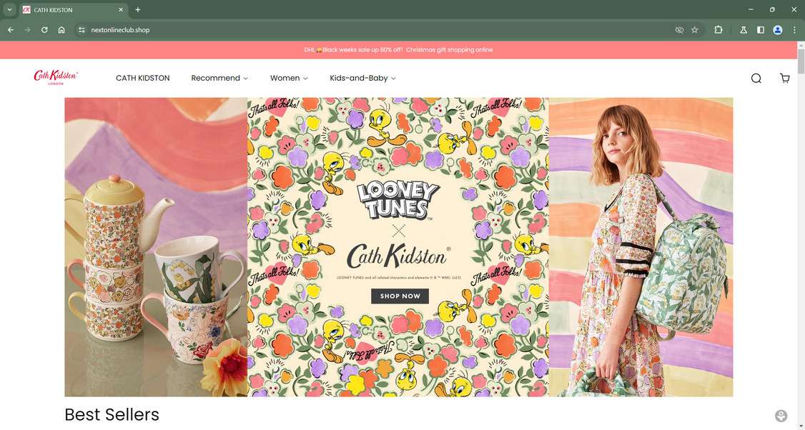Bookmark this page with star icon
The image size is (805, 430).
[695, 30]
